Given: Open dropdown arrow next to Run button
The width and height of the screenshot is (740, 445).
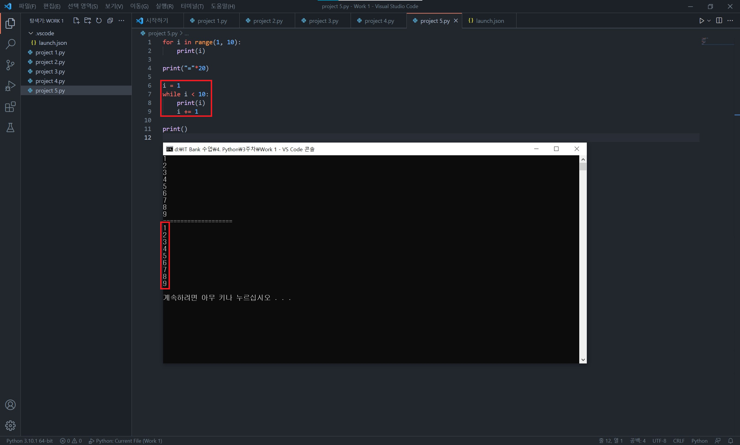Looking at the screenshot, I should [x=709, y=21].
